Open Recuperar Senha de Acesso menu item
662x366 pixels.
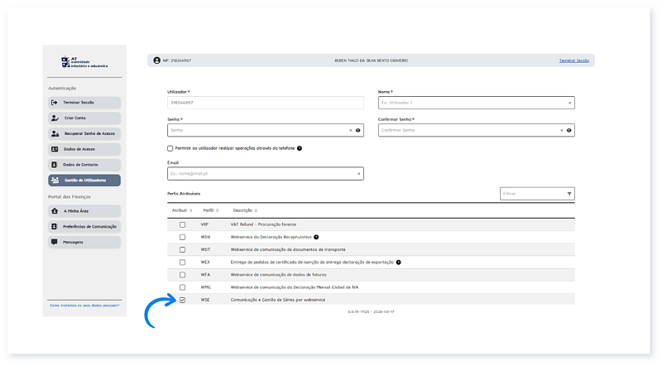pos(84,133)
